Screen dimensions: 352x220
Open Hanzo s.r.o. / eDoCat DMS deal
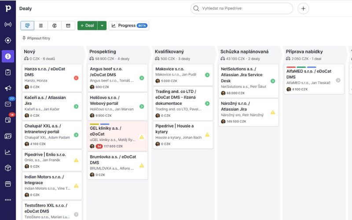[x=52, y=78]
